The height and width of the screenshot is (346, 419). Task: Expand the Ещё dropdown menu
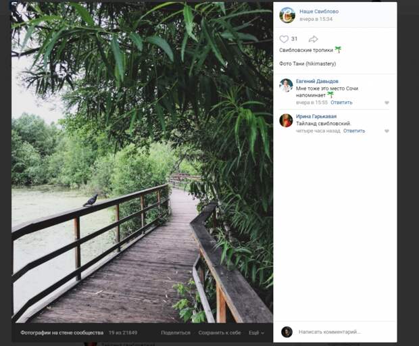(256, 333)
